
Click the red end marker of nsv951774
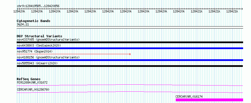coord(130,54)
